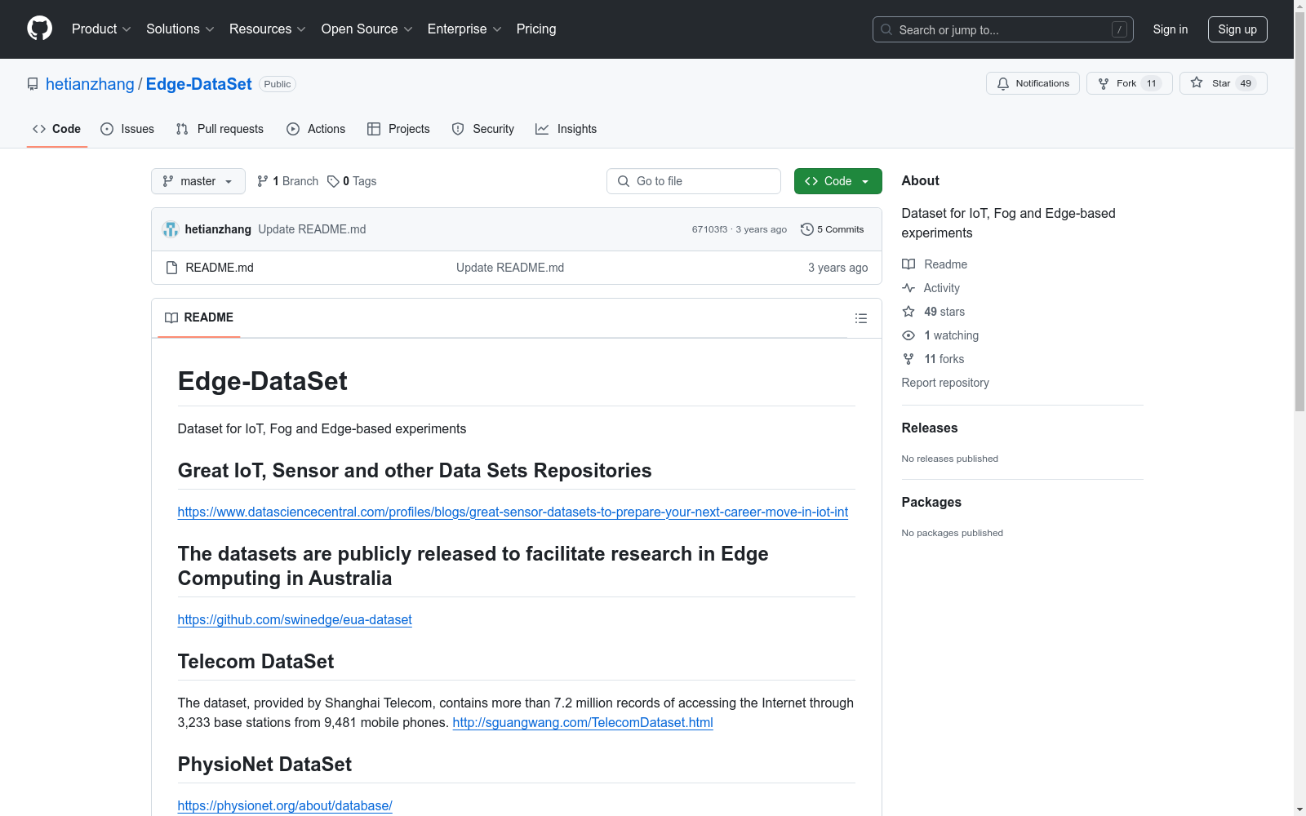Select the README tab heading
This screenshot has width=1306, height=816.
pyautogui.click(x=199, y=317)
